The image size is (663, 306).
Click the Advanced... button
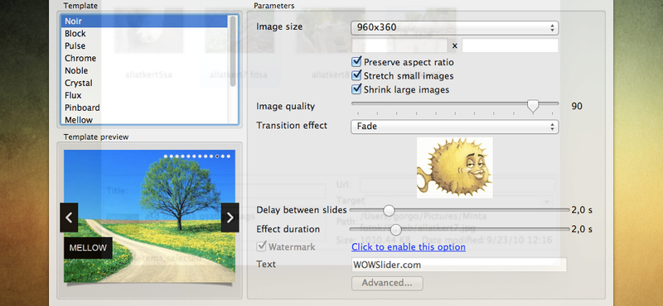click(387, 283)
